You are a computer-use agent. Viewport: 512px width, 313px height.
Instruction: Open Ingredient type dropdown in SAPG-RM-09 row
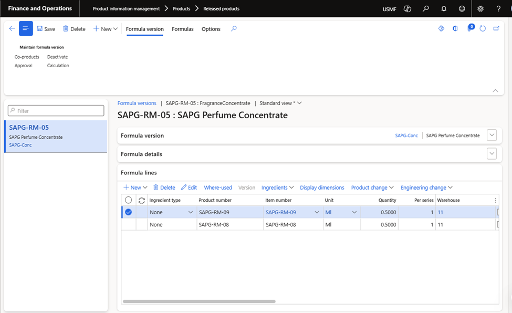click(191, 212)
